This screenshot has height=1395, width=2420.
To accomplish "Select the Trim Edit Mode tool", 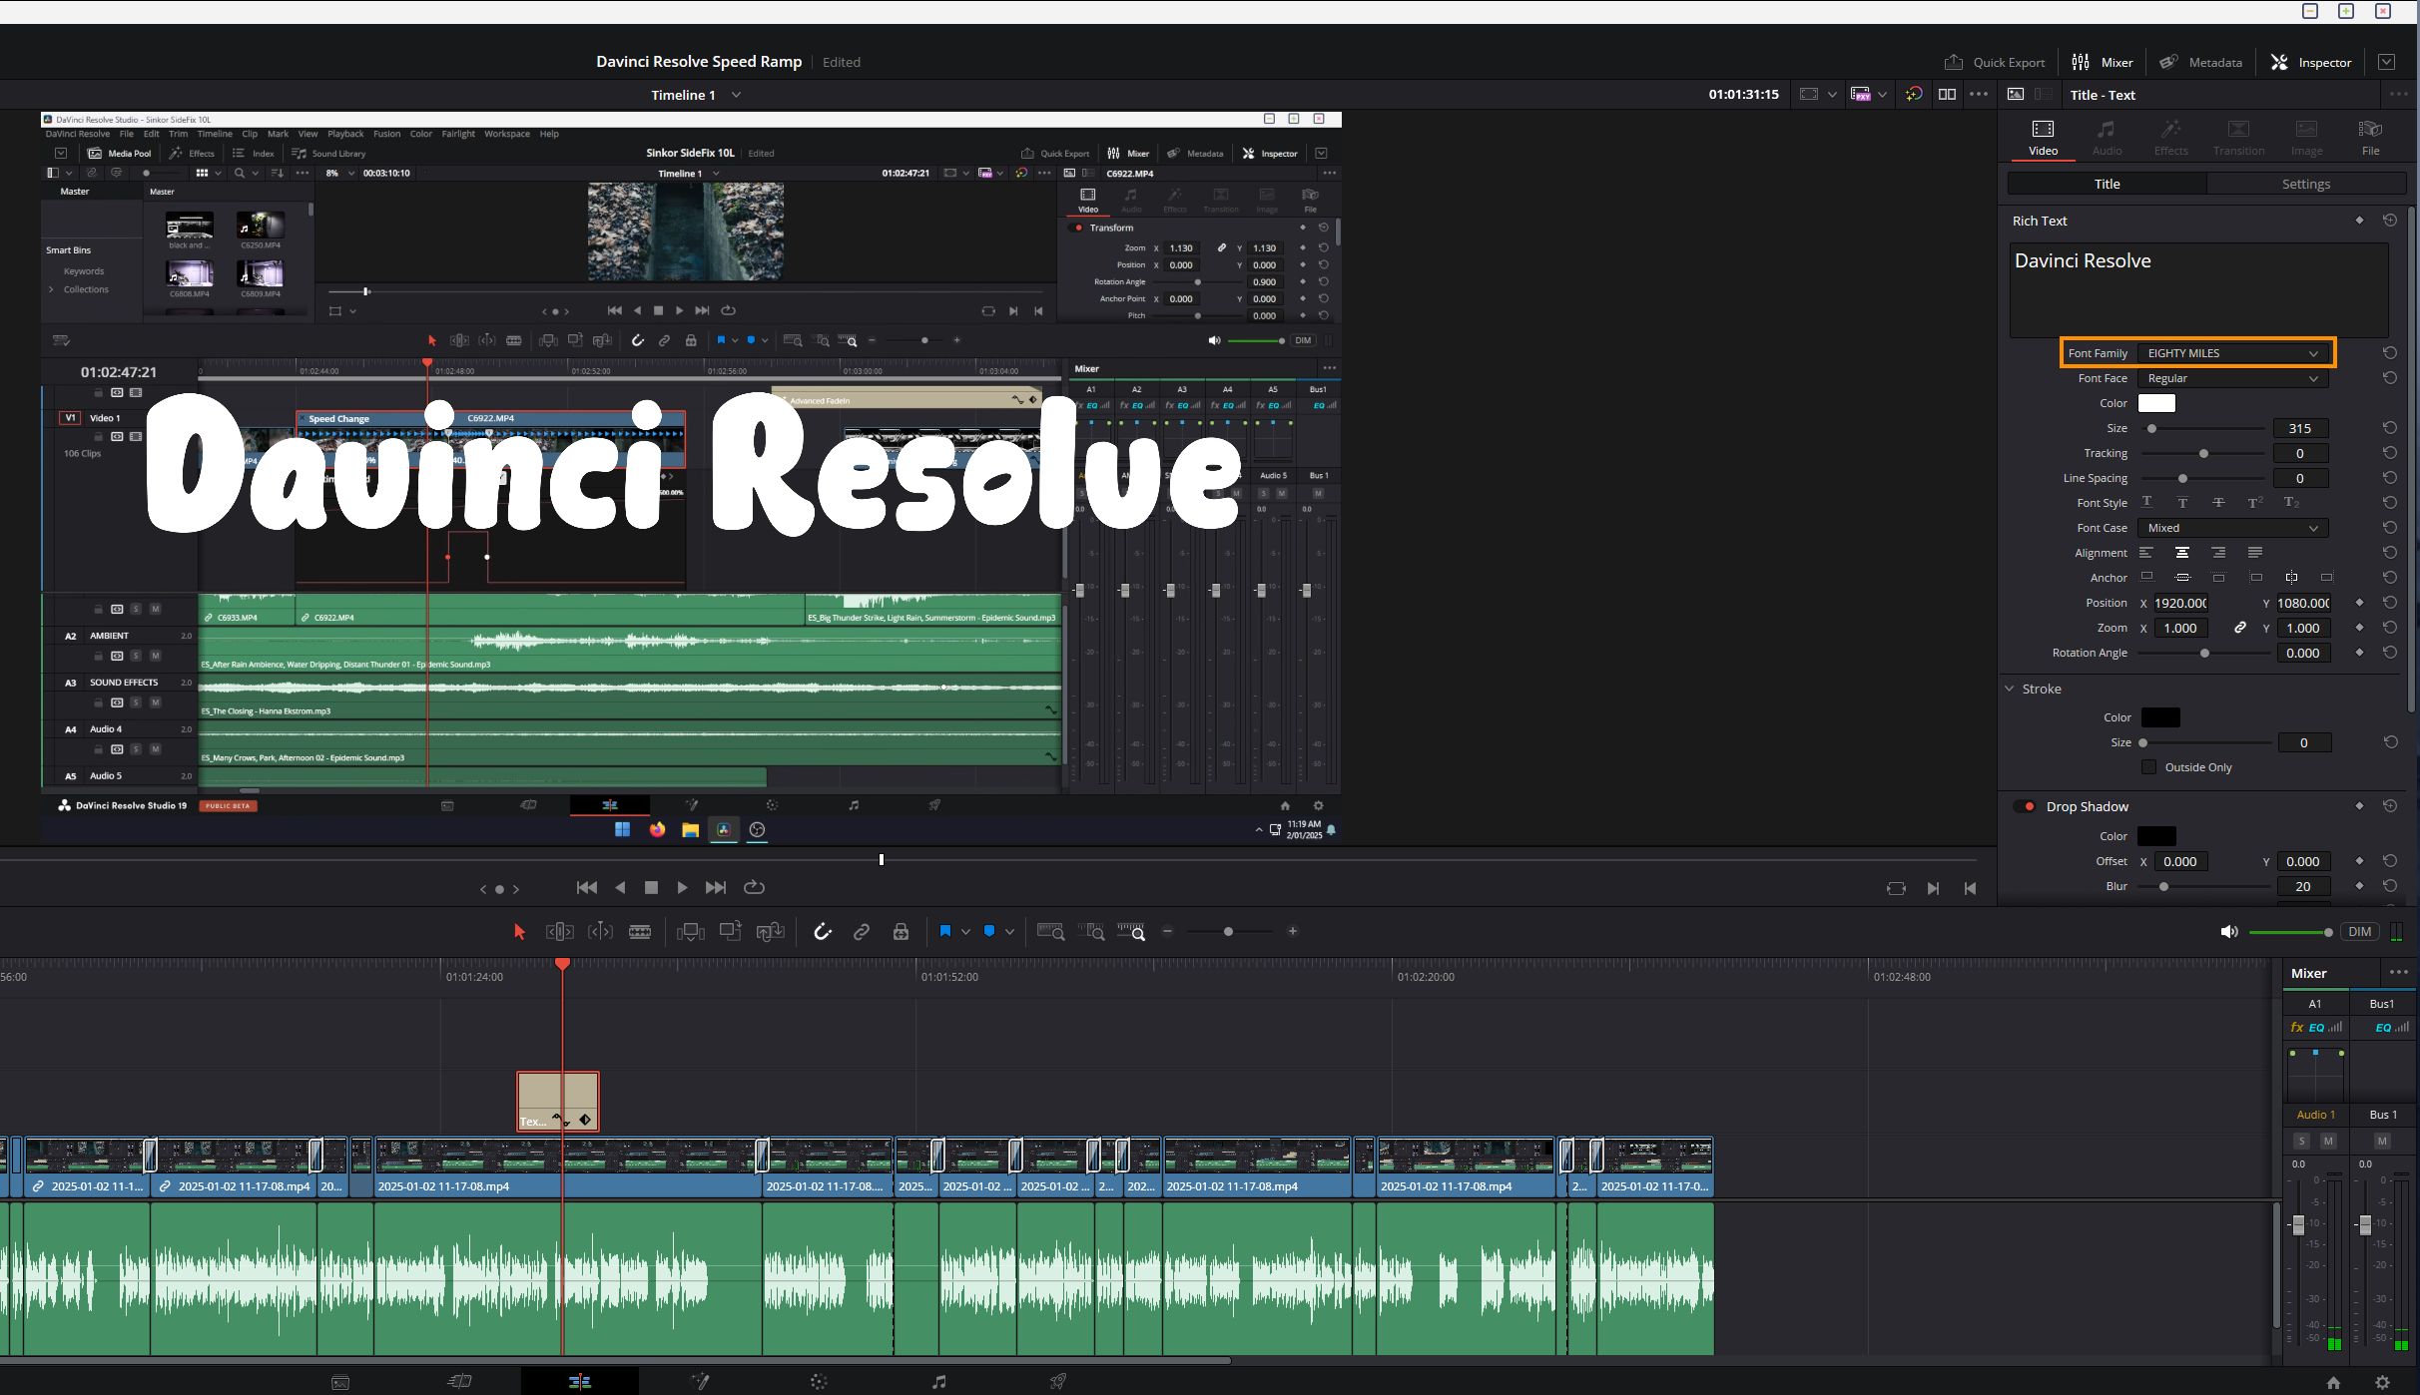I will (560, 931).
